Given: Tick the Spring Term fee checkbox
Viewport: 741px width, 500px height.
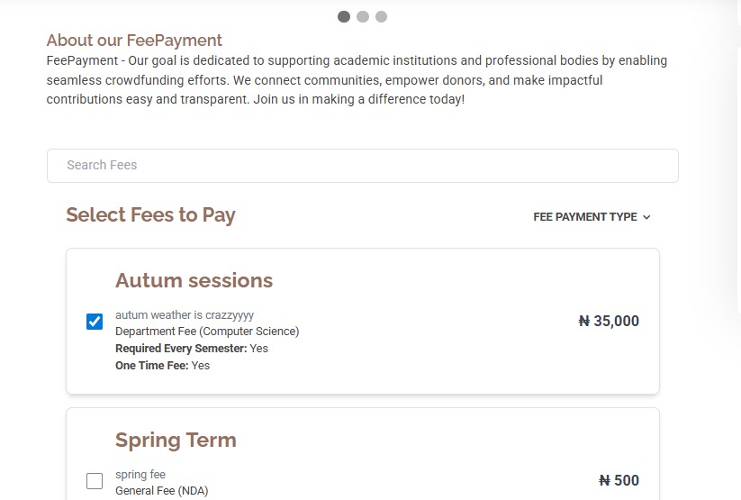Looking at the screenshot, I should (95, 481).
